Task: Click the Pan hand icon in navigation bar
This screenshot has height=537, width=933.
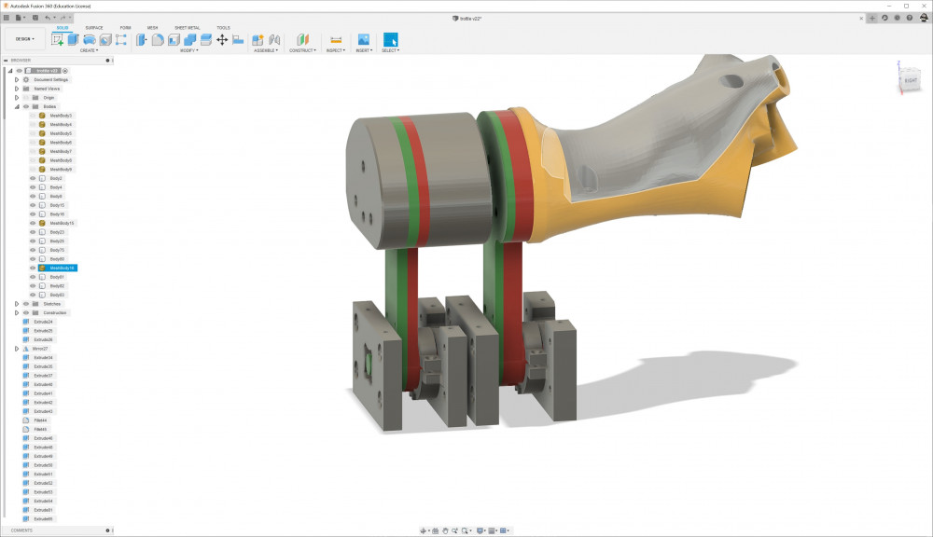Action: [x=446, y=530]
